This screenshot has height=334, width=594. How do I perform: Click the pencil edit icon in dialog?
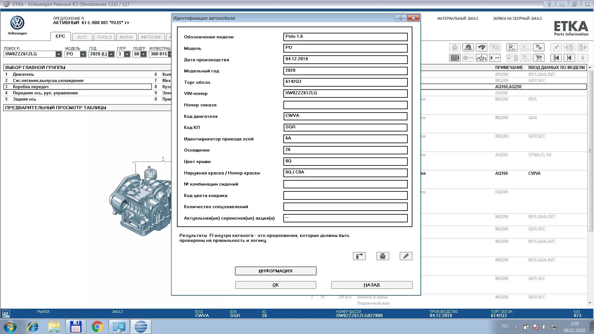(406, 256)
